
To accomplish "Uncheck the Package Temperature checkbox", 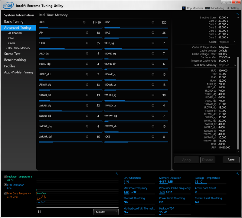I will coord(5,177).
